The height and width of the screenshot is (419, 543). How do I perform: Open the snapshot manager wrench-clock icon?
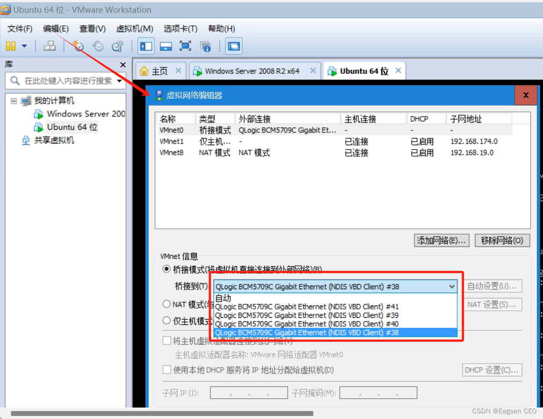click(x=117, y=46)
